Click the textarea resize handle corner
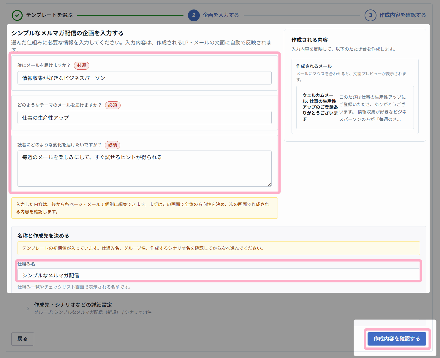This screenshot has width=440, height=358. pyautogui.click(x=269, y=185)
